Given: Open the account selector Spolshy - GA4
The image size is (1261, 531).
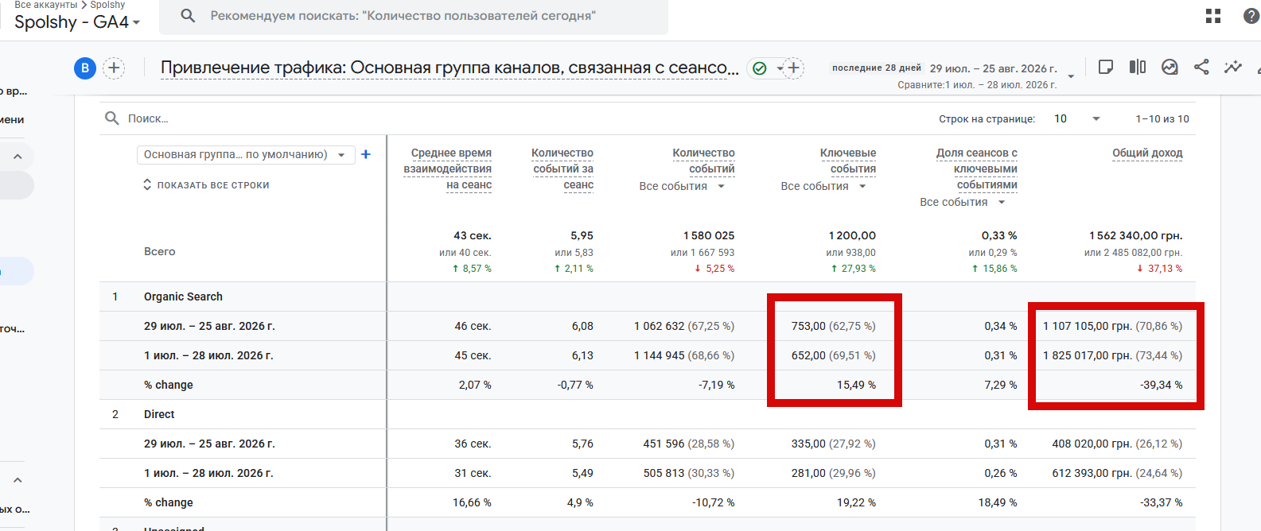Looking at the screenshot, I should (77, 22).
